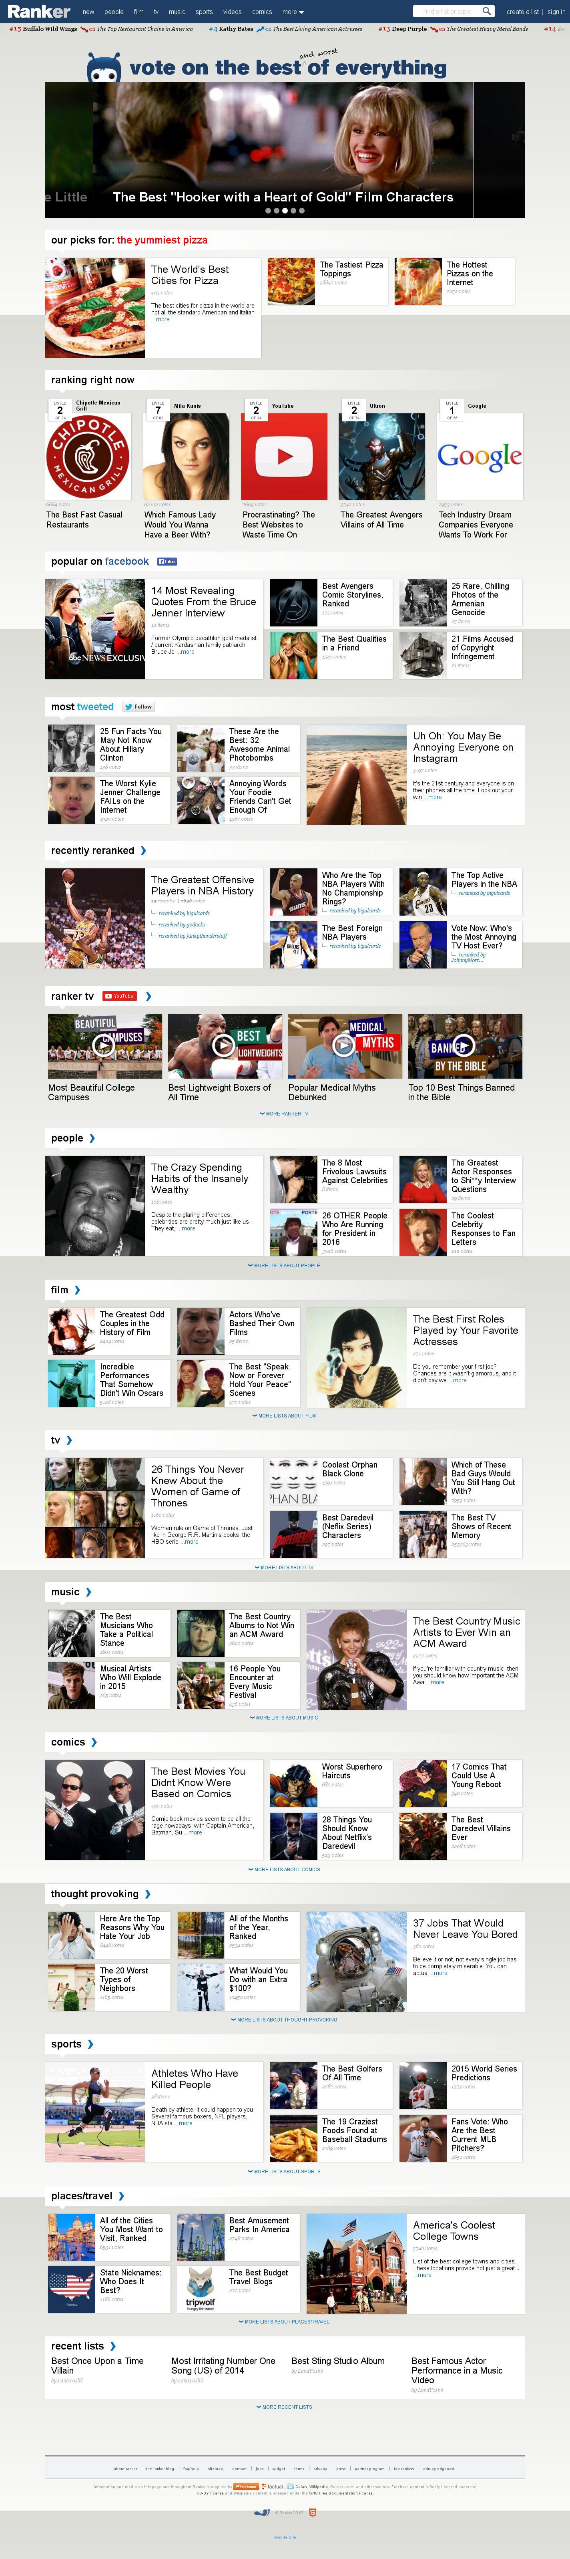Select the first carousel dot
Screen dimensions: 570x2559
[x=268, y=211]
